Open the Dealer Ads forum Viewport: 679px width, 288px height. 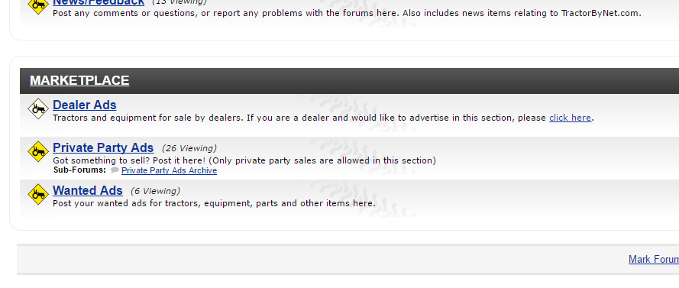click(85, 105)
